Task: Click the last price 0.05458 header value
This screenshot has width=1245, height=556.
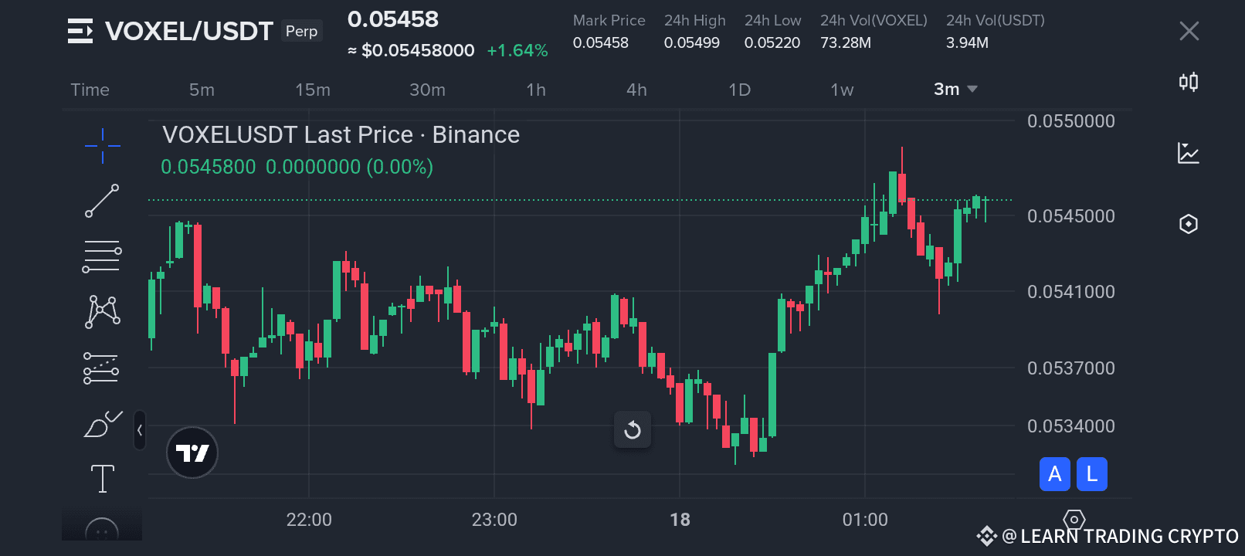Action: coord(393,19)
